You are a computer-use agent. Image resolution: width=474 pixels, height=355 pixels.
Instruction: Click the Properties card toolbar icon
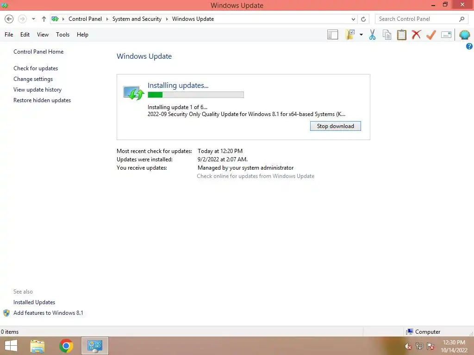pos(446,35)
